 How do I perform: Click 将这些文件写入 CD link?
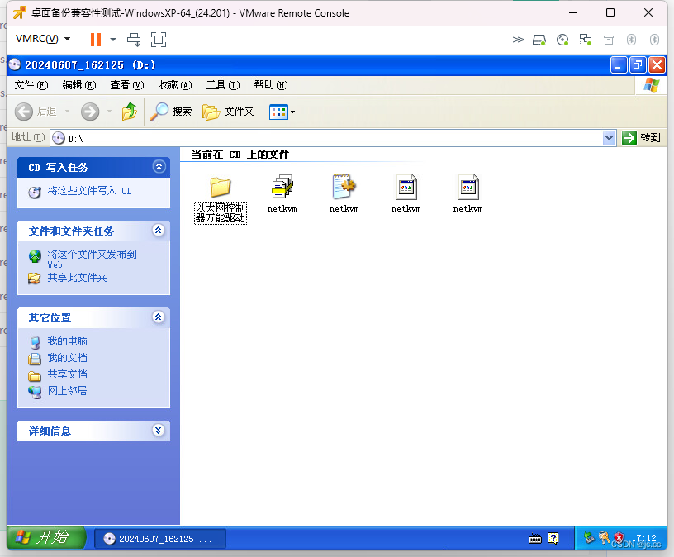click(x=89, y=191)
